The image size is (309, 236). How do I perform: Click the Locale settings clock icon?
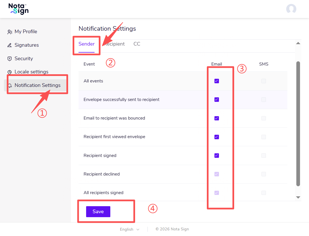(10, 72)
